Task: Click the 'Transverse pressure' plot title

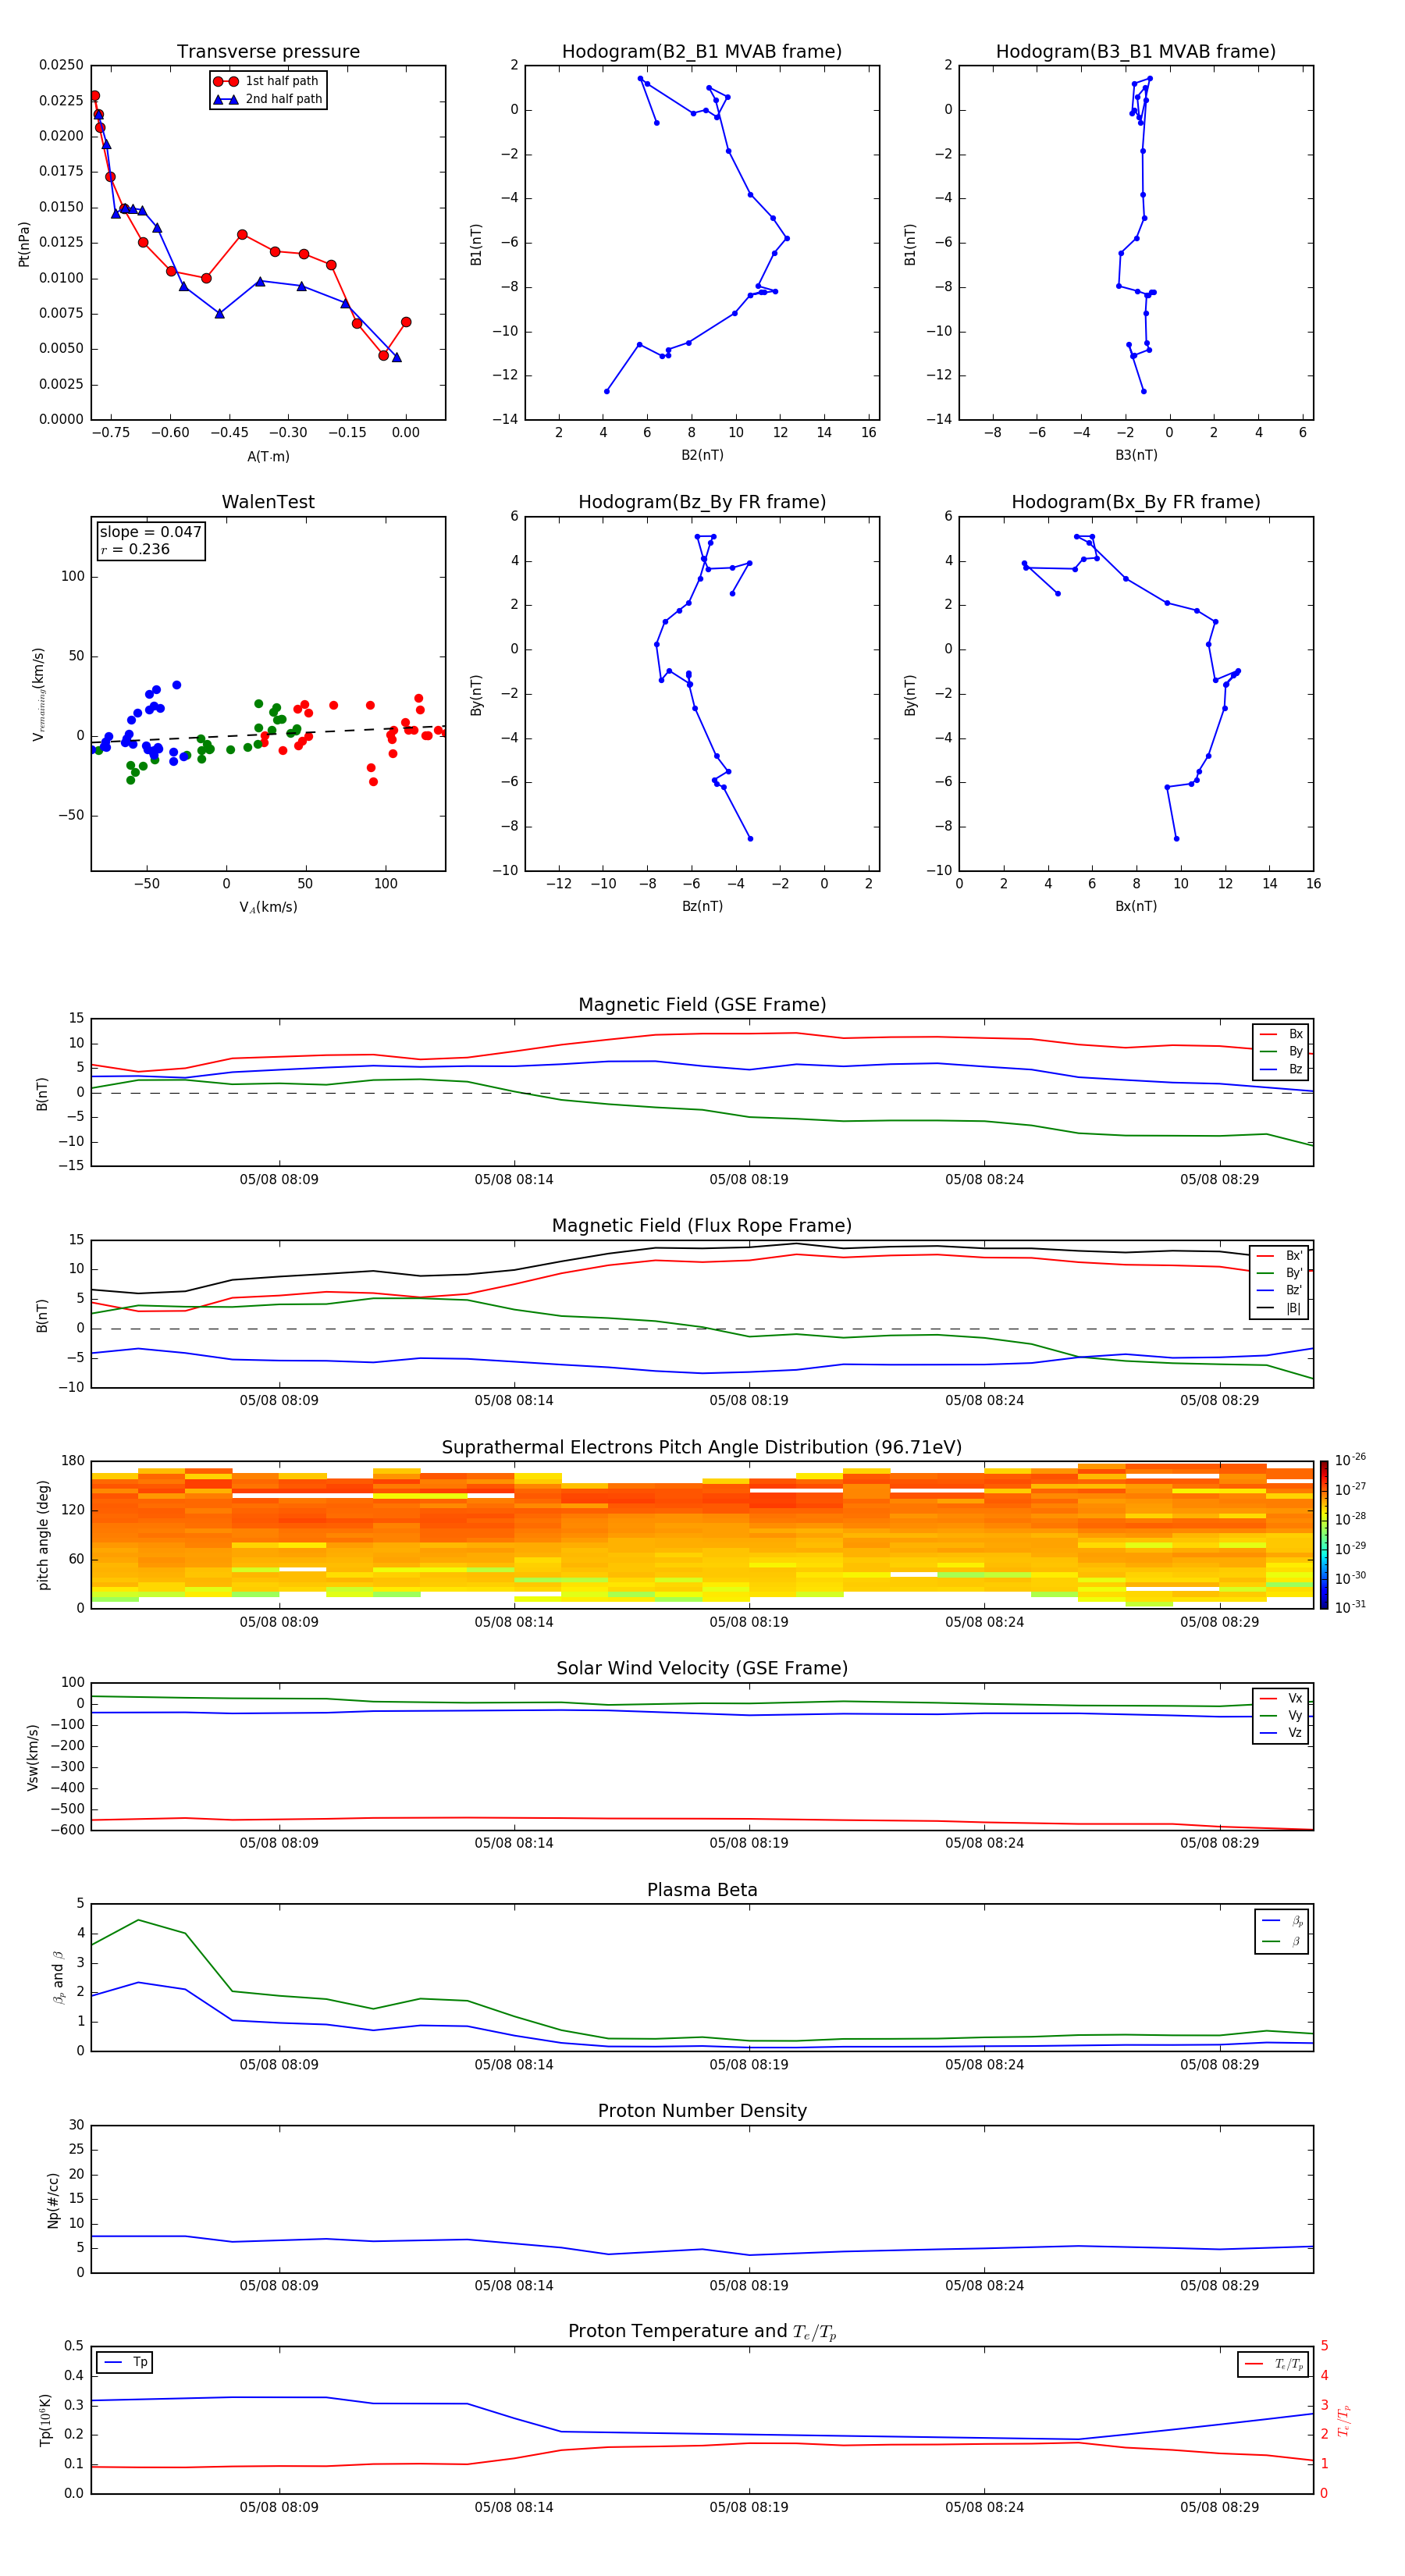Action: point(268,51)
